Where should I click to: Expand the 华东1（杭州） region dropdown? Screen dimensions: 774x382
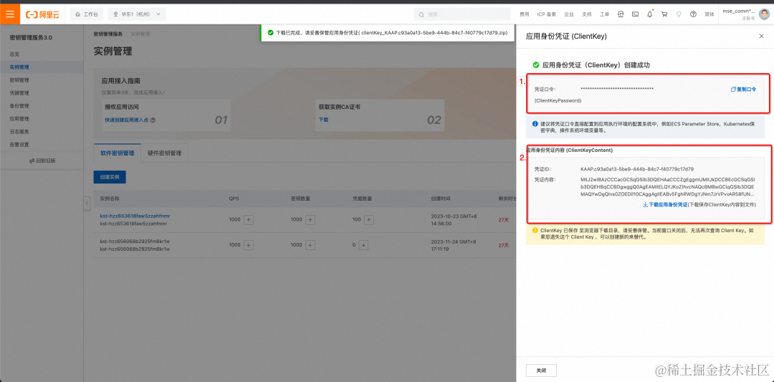click(x=137, y=14)
